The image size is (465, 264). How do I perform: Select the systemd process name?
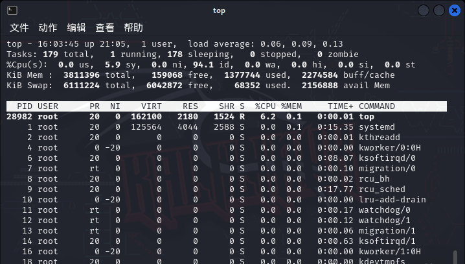coord(377,127)
